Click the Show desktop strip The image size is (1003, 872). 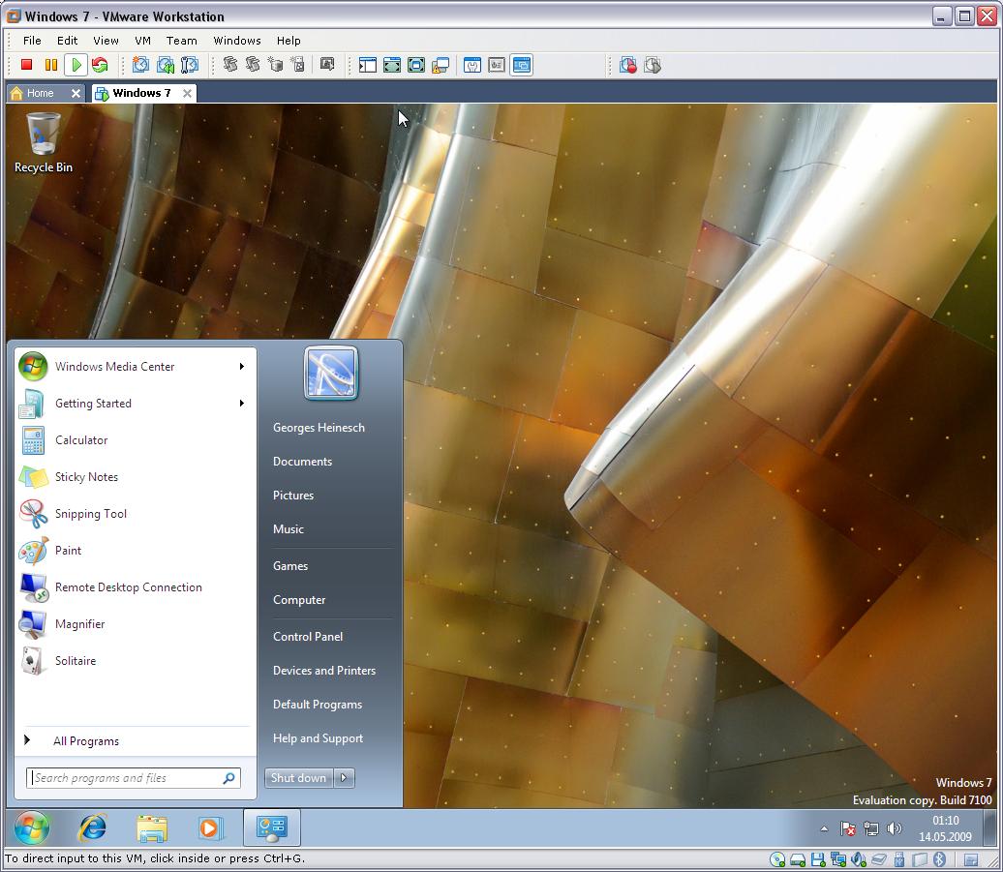pyautogui.click(x=990, y=827)
